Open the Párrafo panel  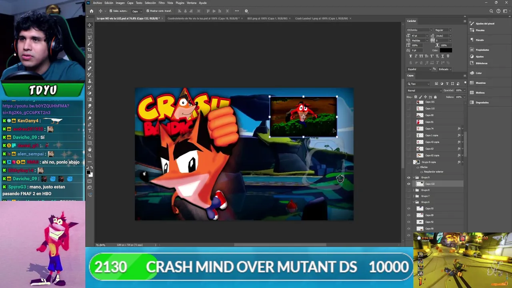477,40
